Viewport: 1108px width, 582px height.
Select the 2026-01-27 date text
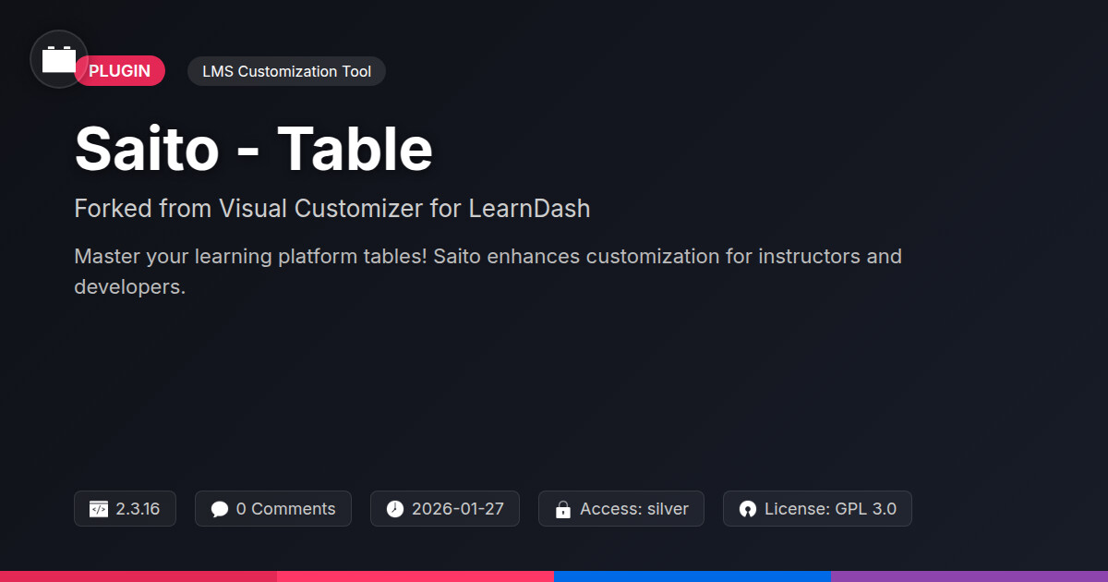[457, 509]
